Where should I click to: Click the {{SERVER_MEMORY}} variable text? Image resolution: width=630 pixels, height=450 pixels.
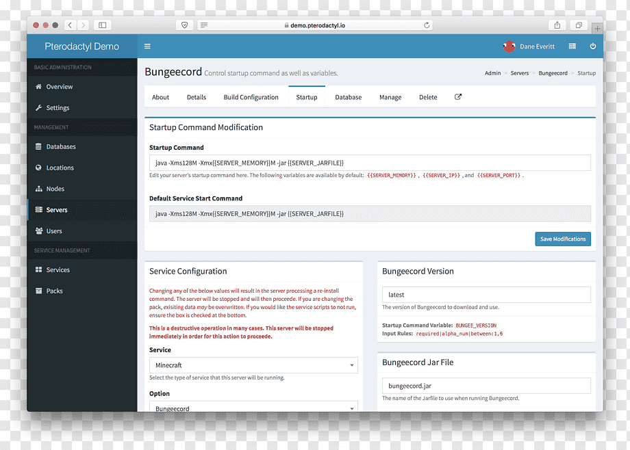391,176
